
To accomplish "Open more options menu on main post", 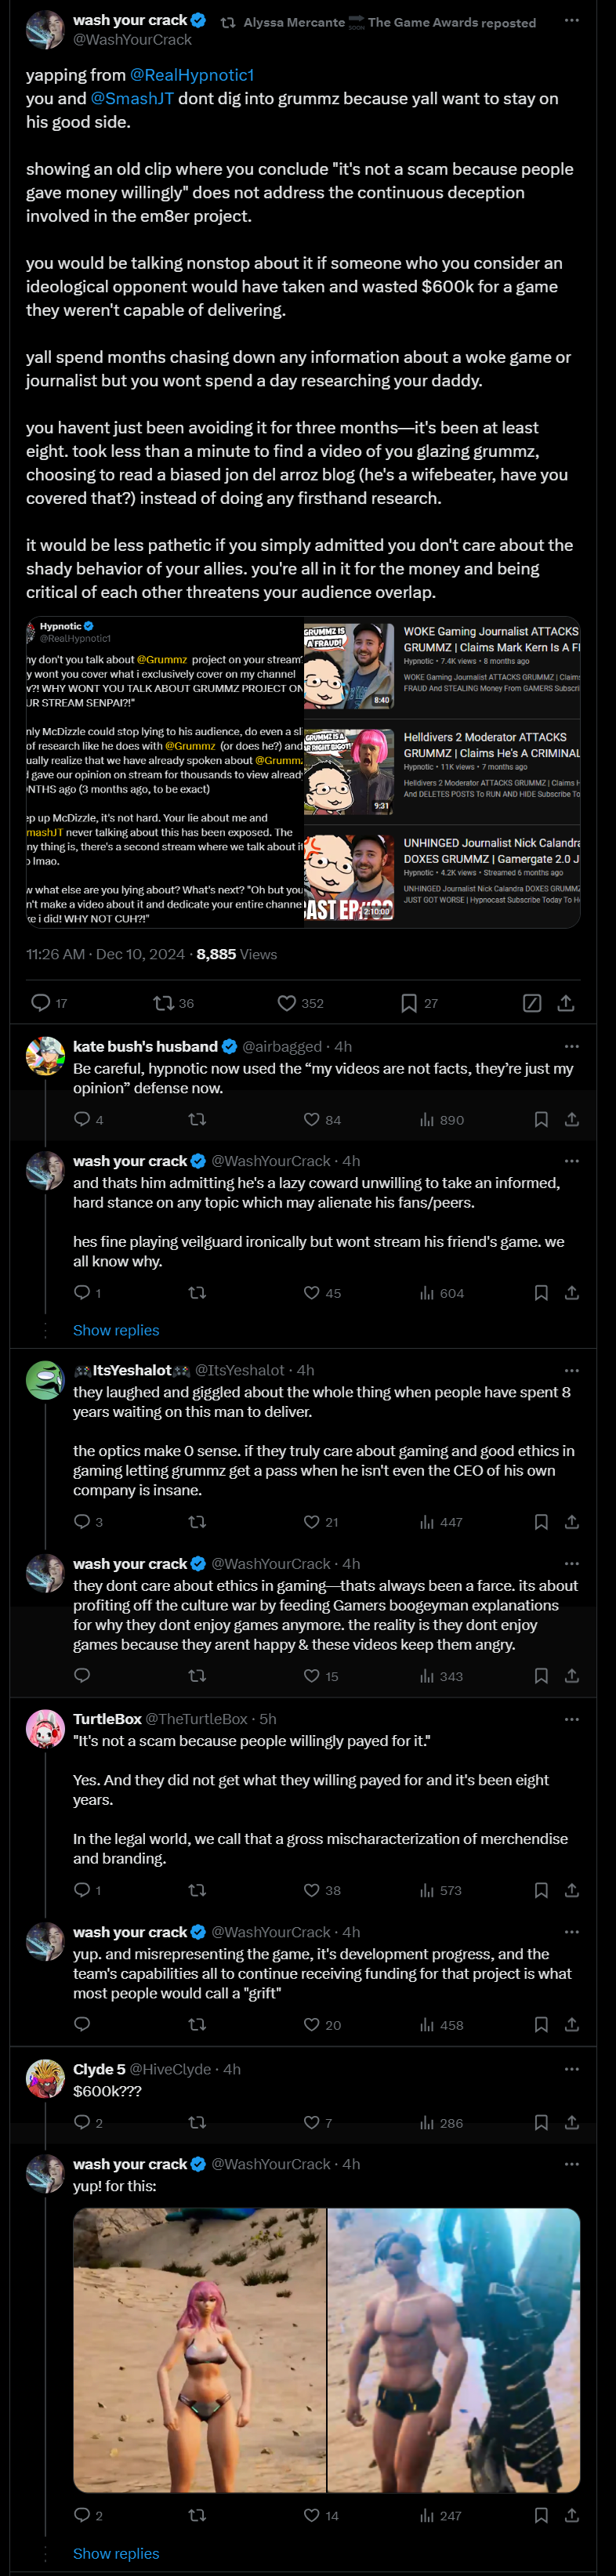I will point(572,20).
